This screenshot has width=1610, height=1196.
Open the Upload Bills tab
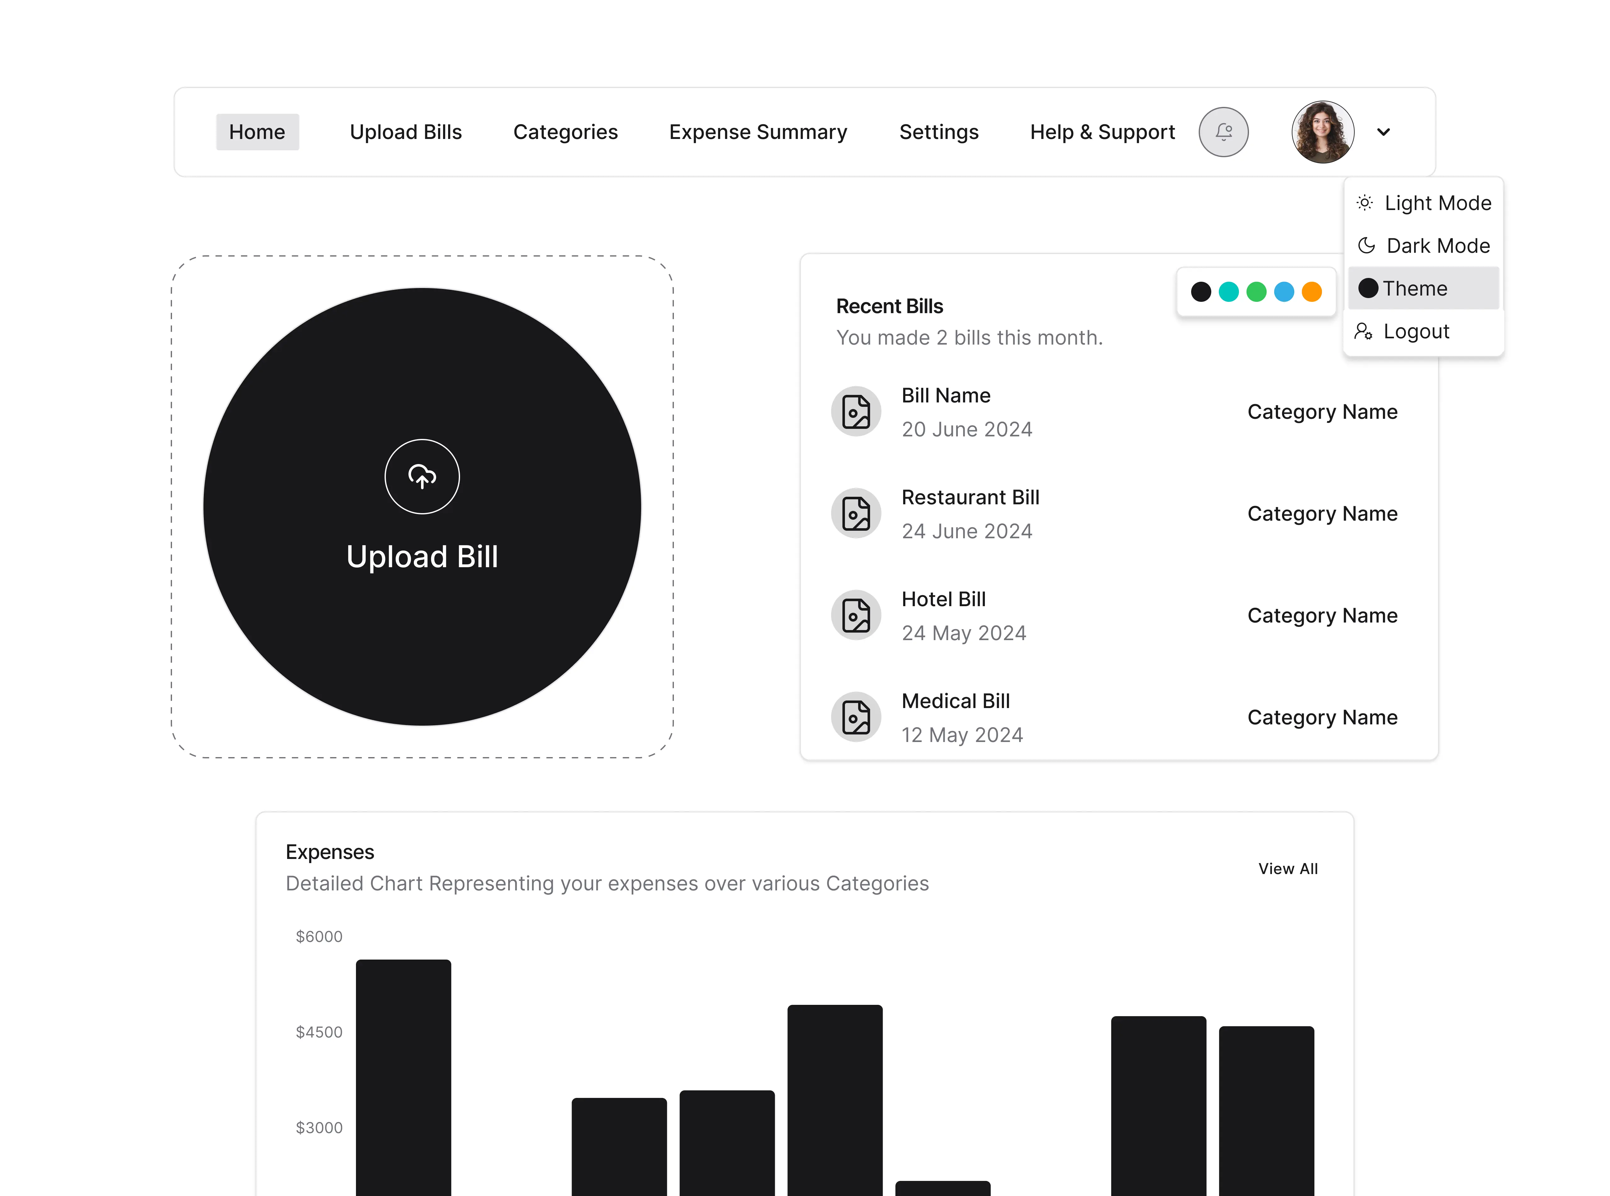[405, 132]
